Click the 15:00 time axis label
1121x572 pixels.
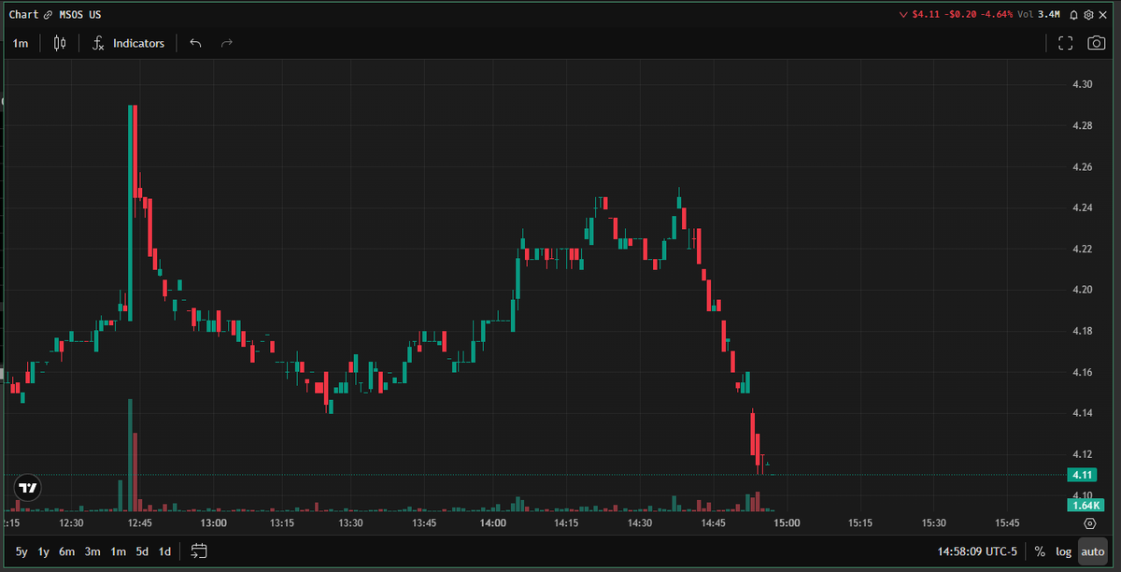pos(787,523)
